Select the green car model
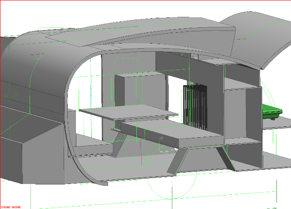This screenshot has width=291, height=209. click(272, 112)
